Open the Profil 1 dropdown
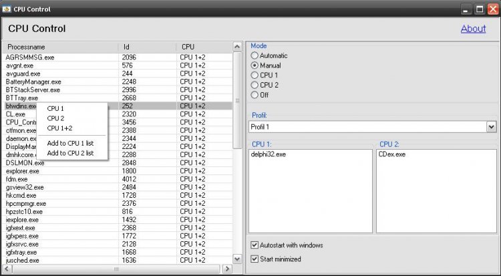501x276 pixels. pyautogui.click(x=491, y=126)
